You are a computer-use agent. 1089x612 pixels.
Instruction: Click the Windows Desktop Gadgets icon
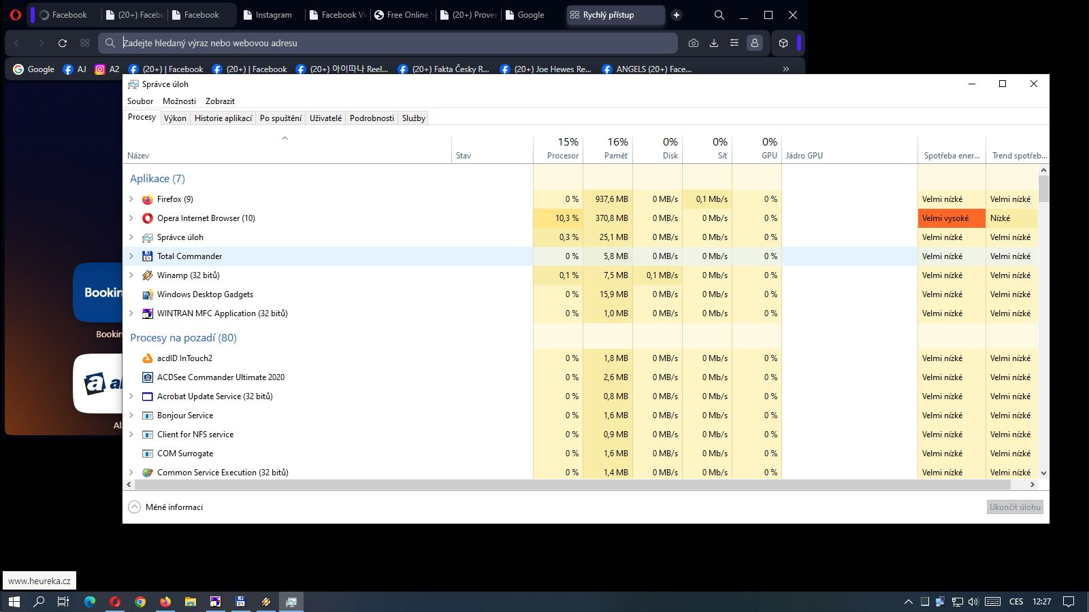click(147, 294)
